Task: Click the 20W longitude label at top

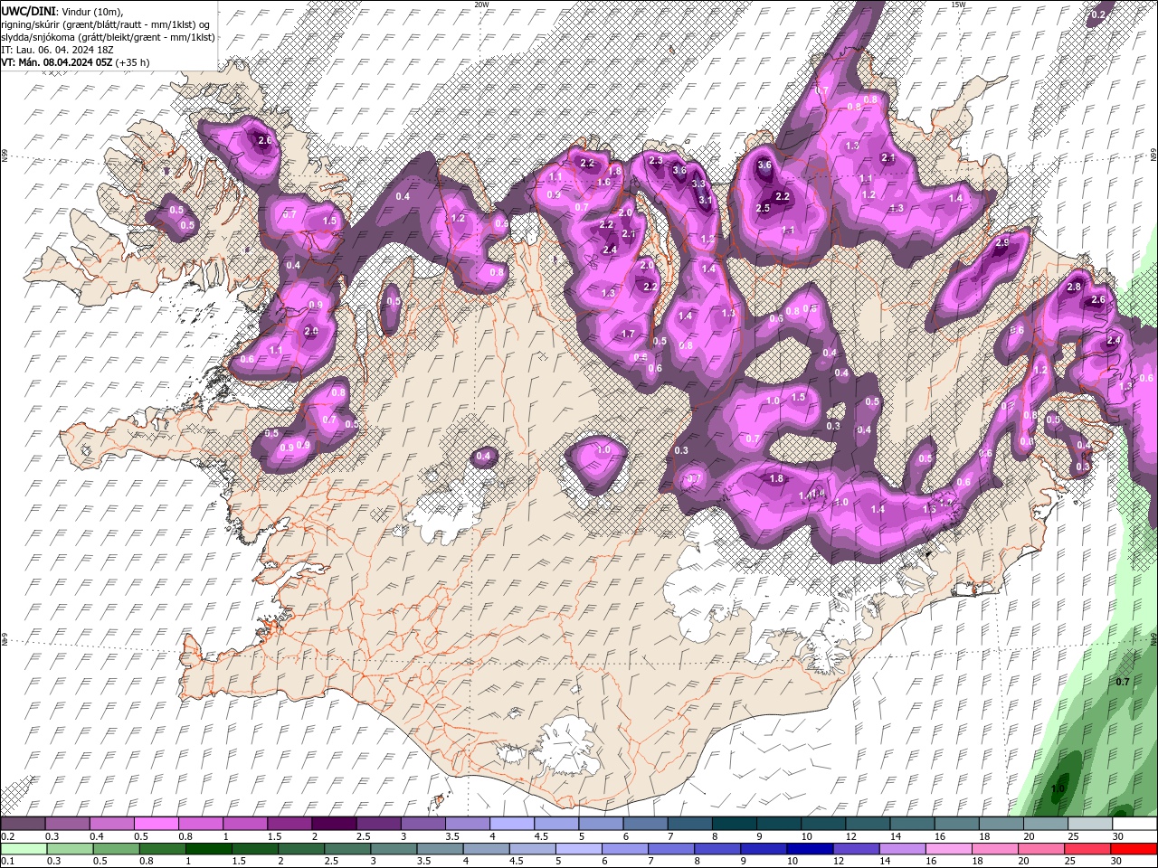Action: [x=481, y=5]
